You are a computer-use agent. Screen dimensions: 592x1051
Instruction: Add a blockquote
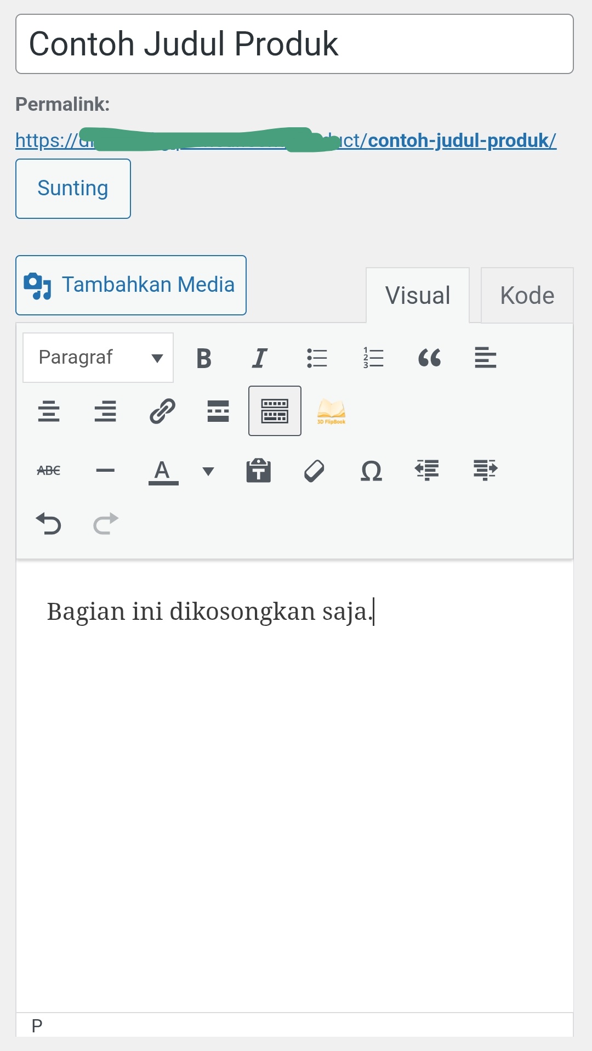tap(429, 358)
